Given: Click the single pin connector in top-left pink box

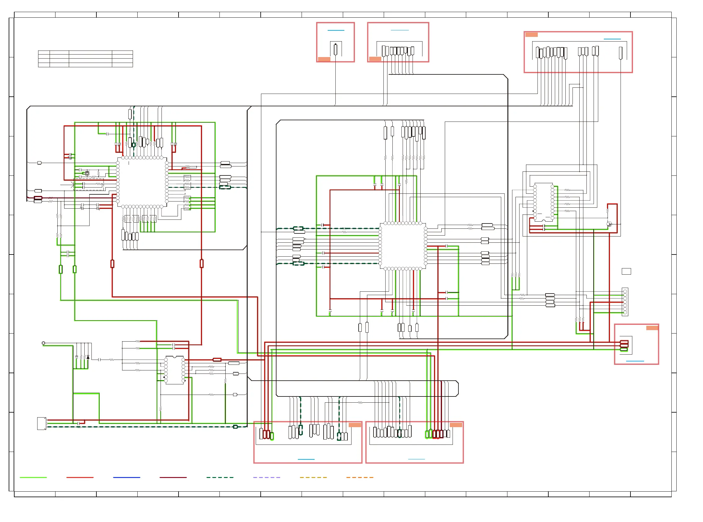Looking at the screenshot, I should [335, 49].
